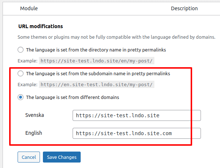Viewport: 220px width, 168px height.
Task: Click the Cancel button
Action: [x=29, y=157]
